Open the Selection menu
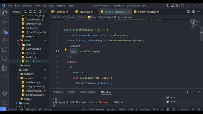This screenshot has width=203, height=114. (27, 6)
